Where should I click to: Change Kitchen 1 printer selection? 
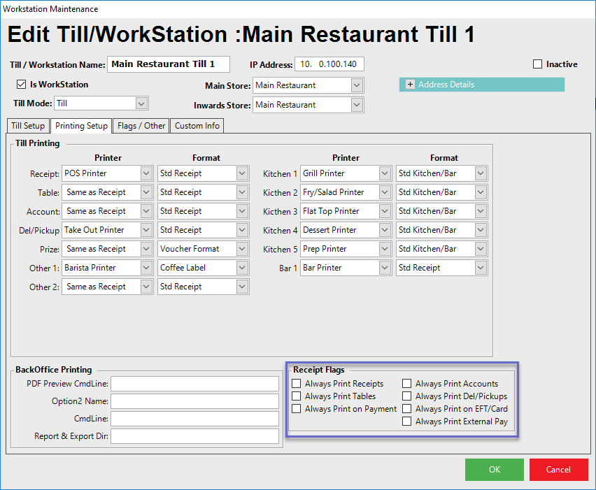point(385,173)
